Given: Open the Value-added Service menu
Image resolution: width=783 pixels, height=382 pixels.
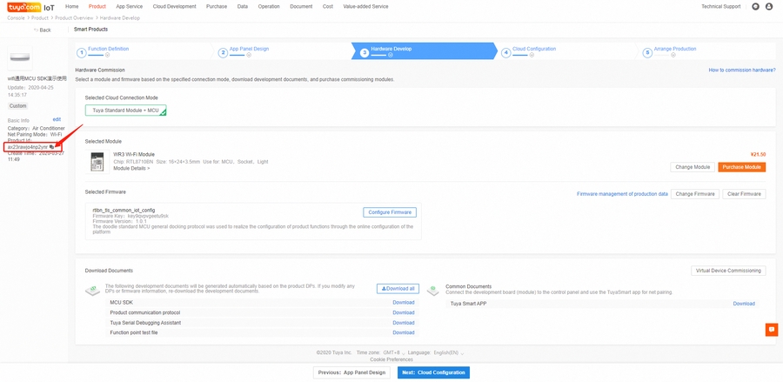Looking at the screenshot, I should click(365, 6).
